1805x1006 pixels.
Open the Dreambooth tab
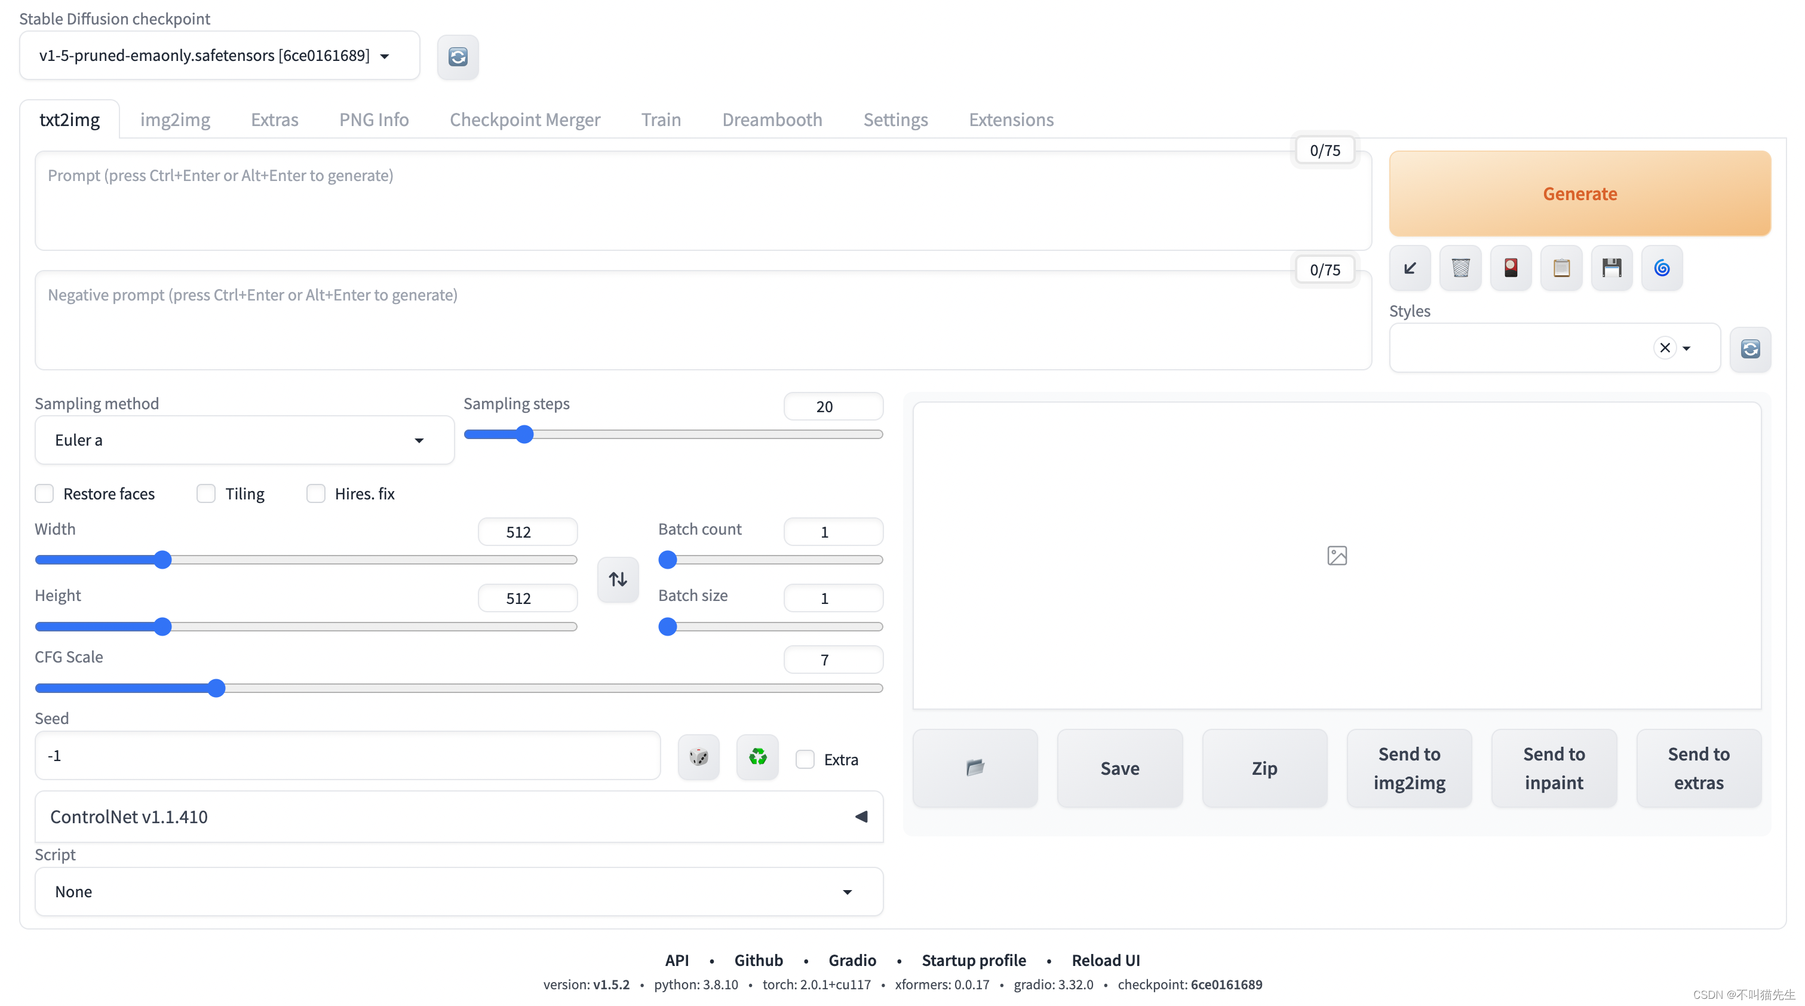(772, 119)
